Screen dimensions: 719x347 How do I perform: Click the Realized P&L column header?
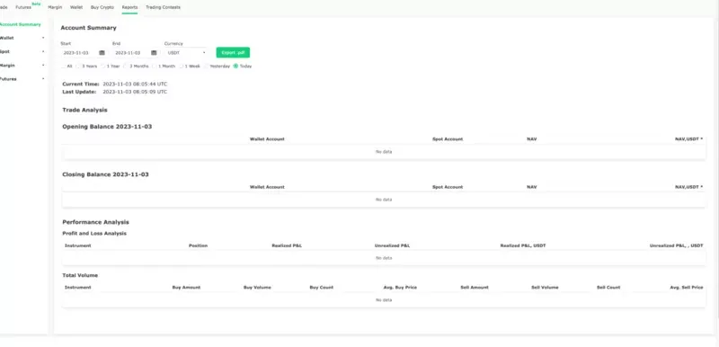pyautogui.click(x=287, y=245)
